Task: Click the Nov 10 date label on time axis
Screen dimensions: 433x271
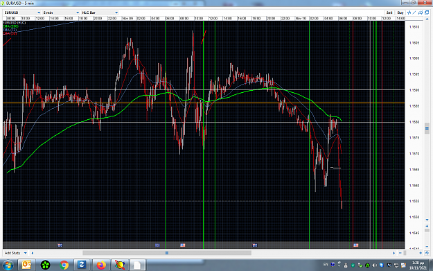Action: pos(301,18)
